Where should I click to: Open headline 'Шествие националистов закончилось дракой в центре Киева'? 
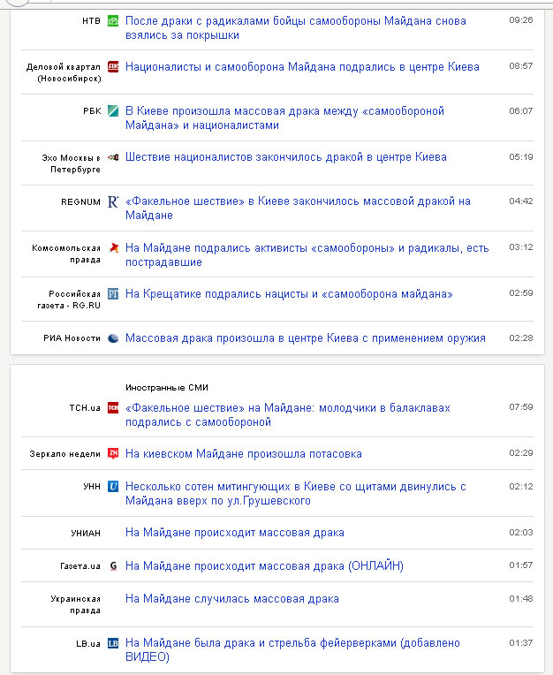coord(285,157)
